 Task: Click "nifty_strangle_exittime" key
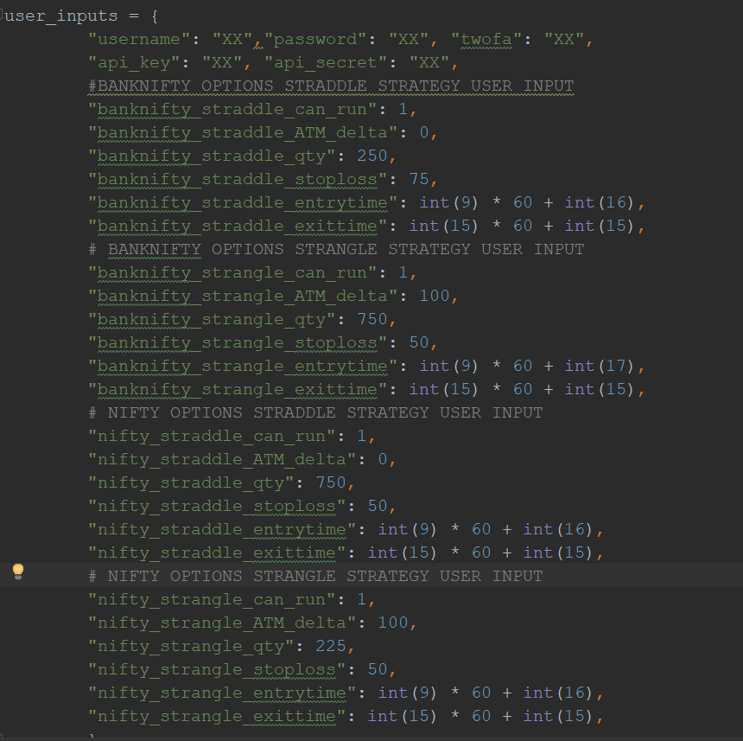point(217,716)
